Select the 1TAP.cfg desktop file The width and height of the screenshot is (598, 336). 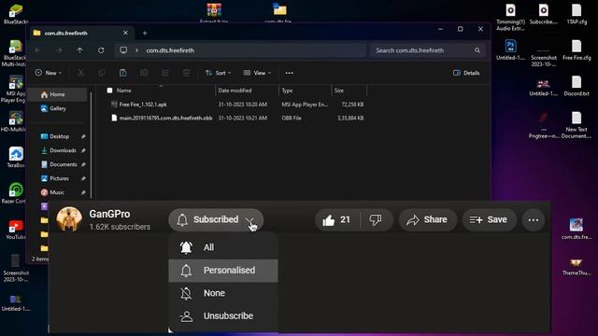tap(577, 14)
